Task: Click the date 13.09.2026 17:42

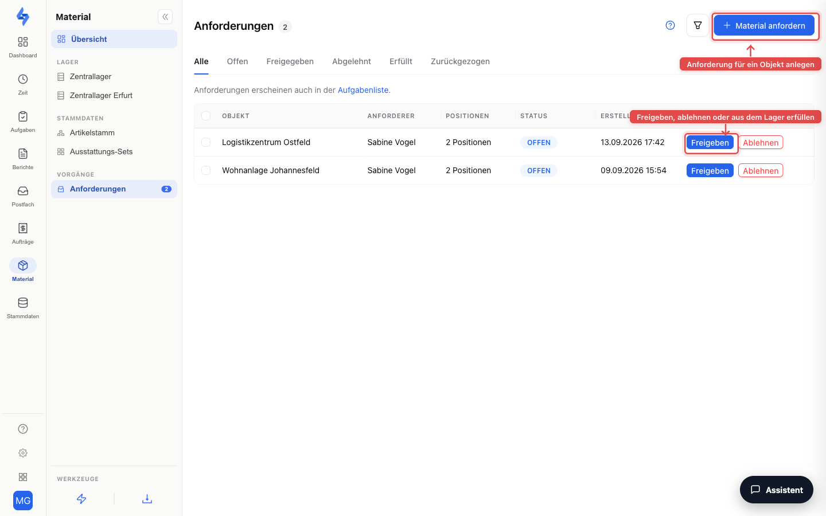Action: [x=633, y=142]
